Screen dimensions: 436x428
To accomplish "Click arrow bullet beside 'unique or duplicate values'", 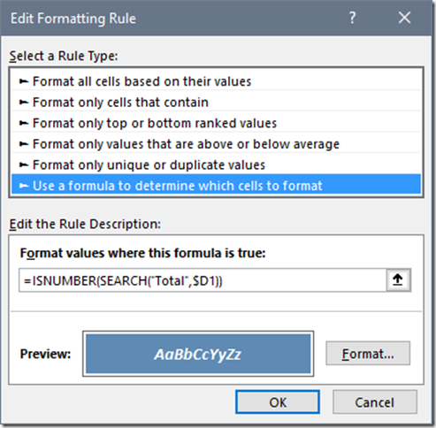I will click(24, 164).
